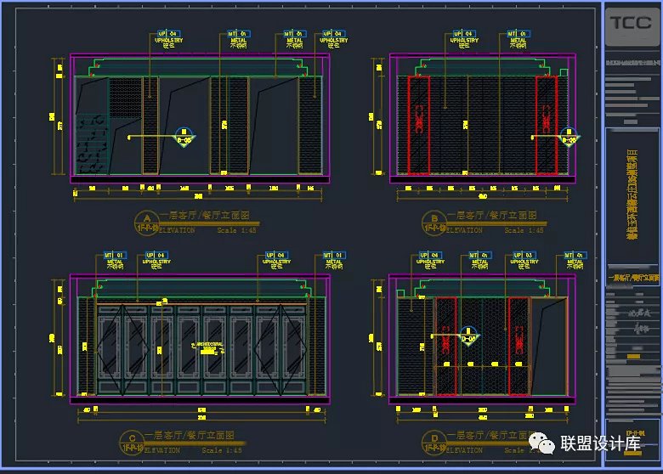
Task: Select the MT 01 tag above elevation B
Action: tap(517, 34)
